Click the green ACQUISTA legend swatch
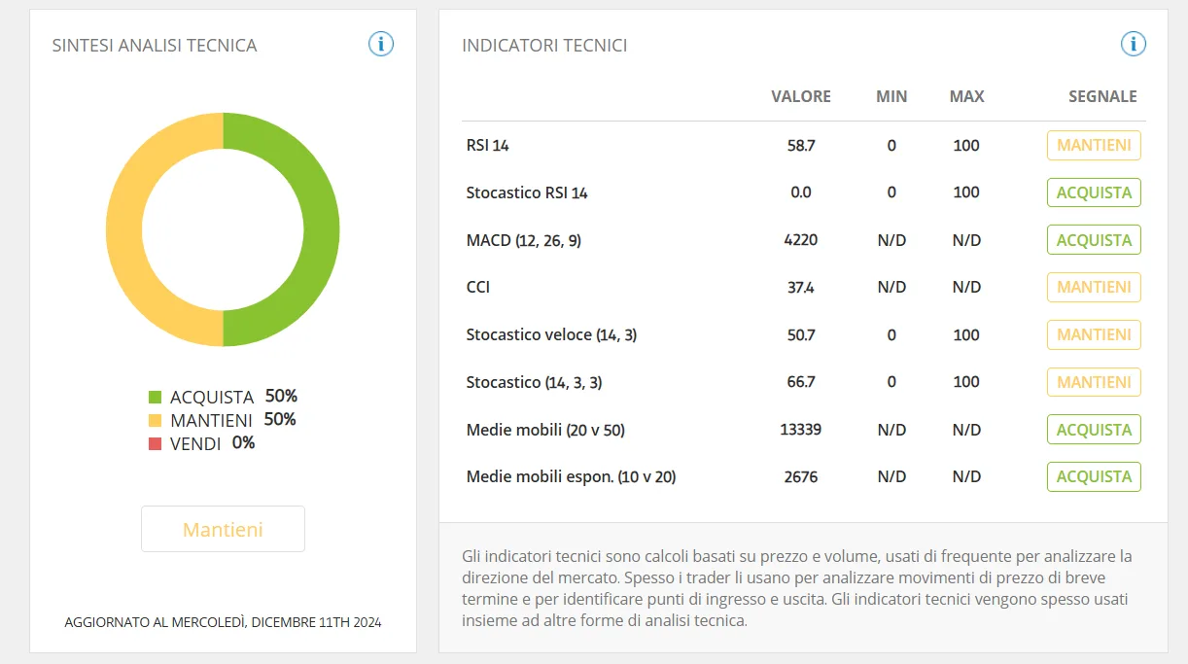The height and width of the screenshot is (664, 1188). coord(155,397)
